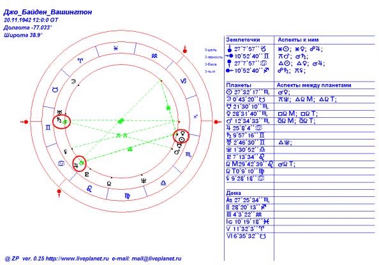379x265 pixels.
Task: Click the chart title Джо_Байден_Вашингтон
Action: click(x=48, y=12)
